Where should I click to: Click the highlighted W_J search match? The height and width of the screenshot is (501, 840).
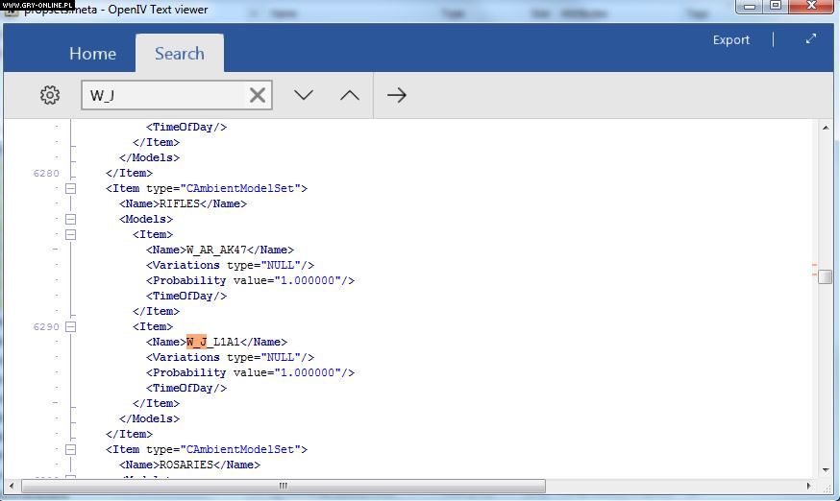196,342
